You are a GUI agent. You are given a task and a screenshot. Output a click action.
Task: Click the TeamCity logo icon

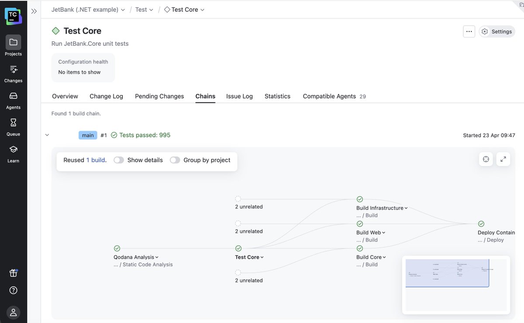(13, 16)
